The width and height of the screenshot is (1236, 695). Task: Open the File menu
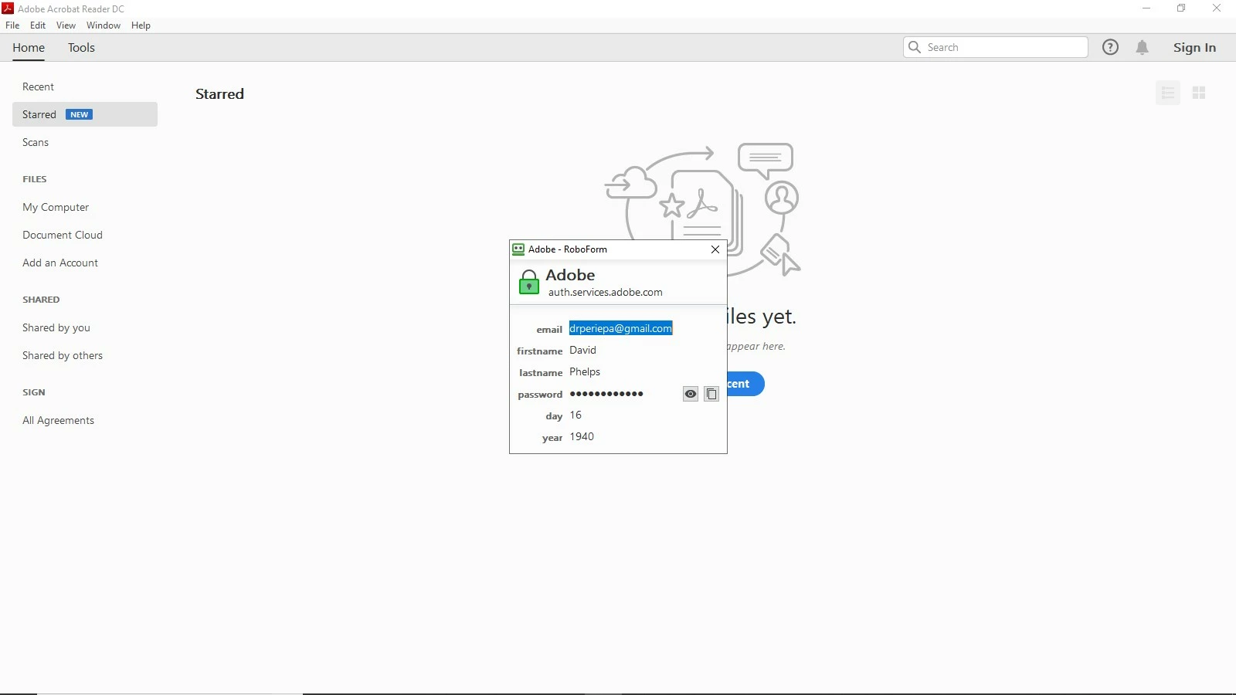pyautogui.click(x=12, y=25)
